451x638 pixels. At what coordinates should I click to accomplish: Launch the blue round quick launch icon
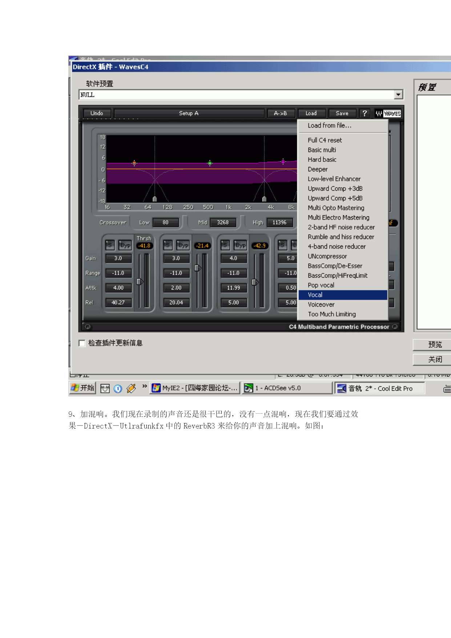[x=118, y=388]
